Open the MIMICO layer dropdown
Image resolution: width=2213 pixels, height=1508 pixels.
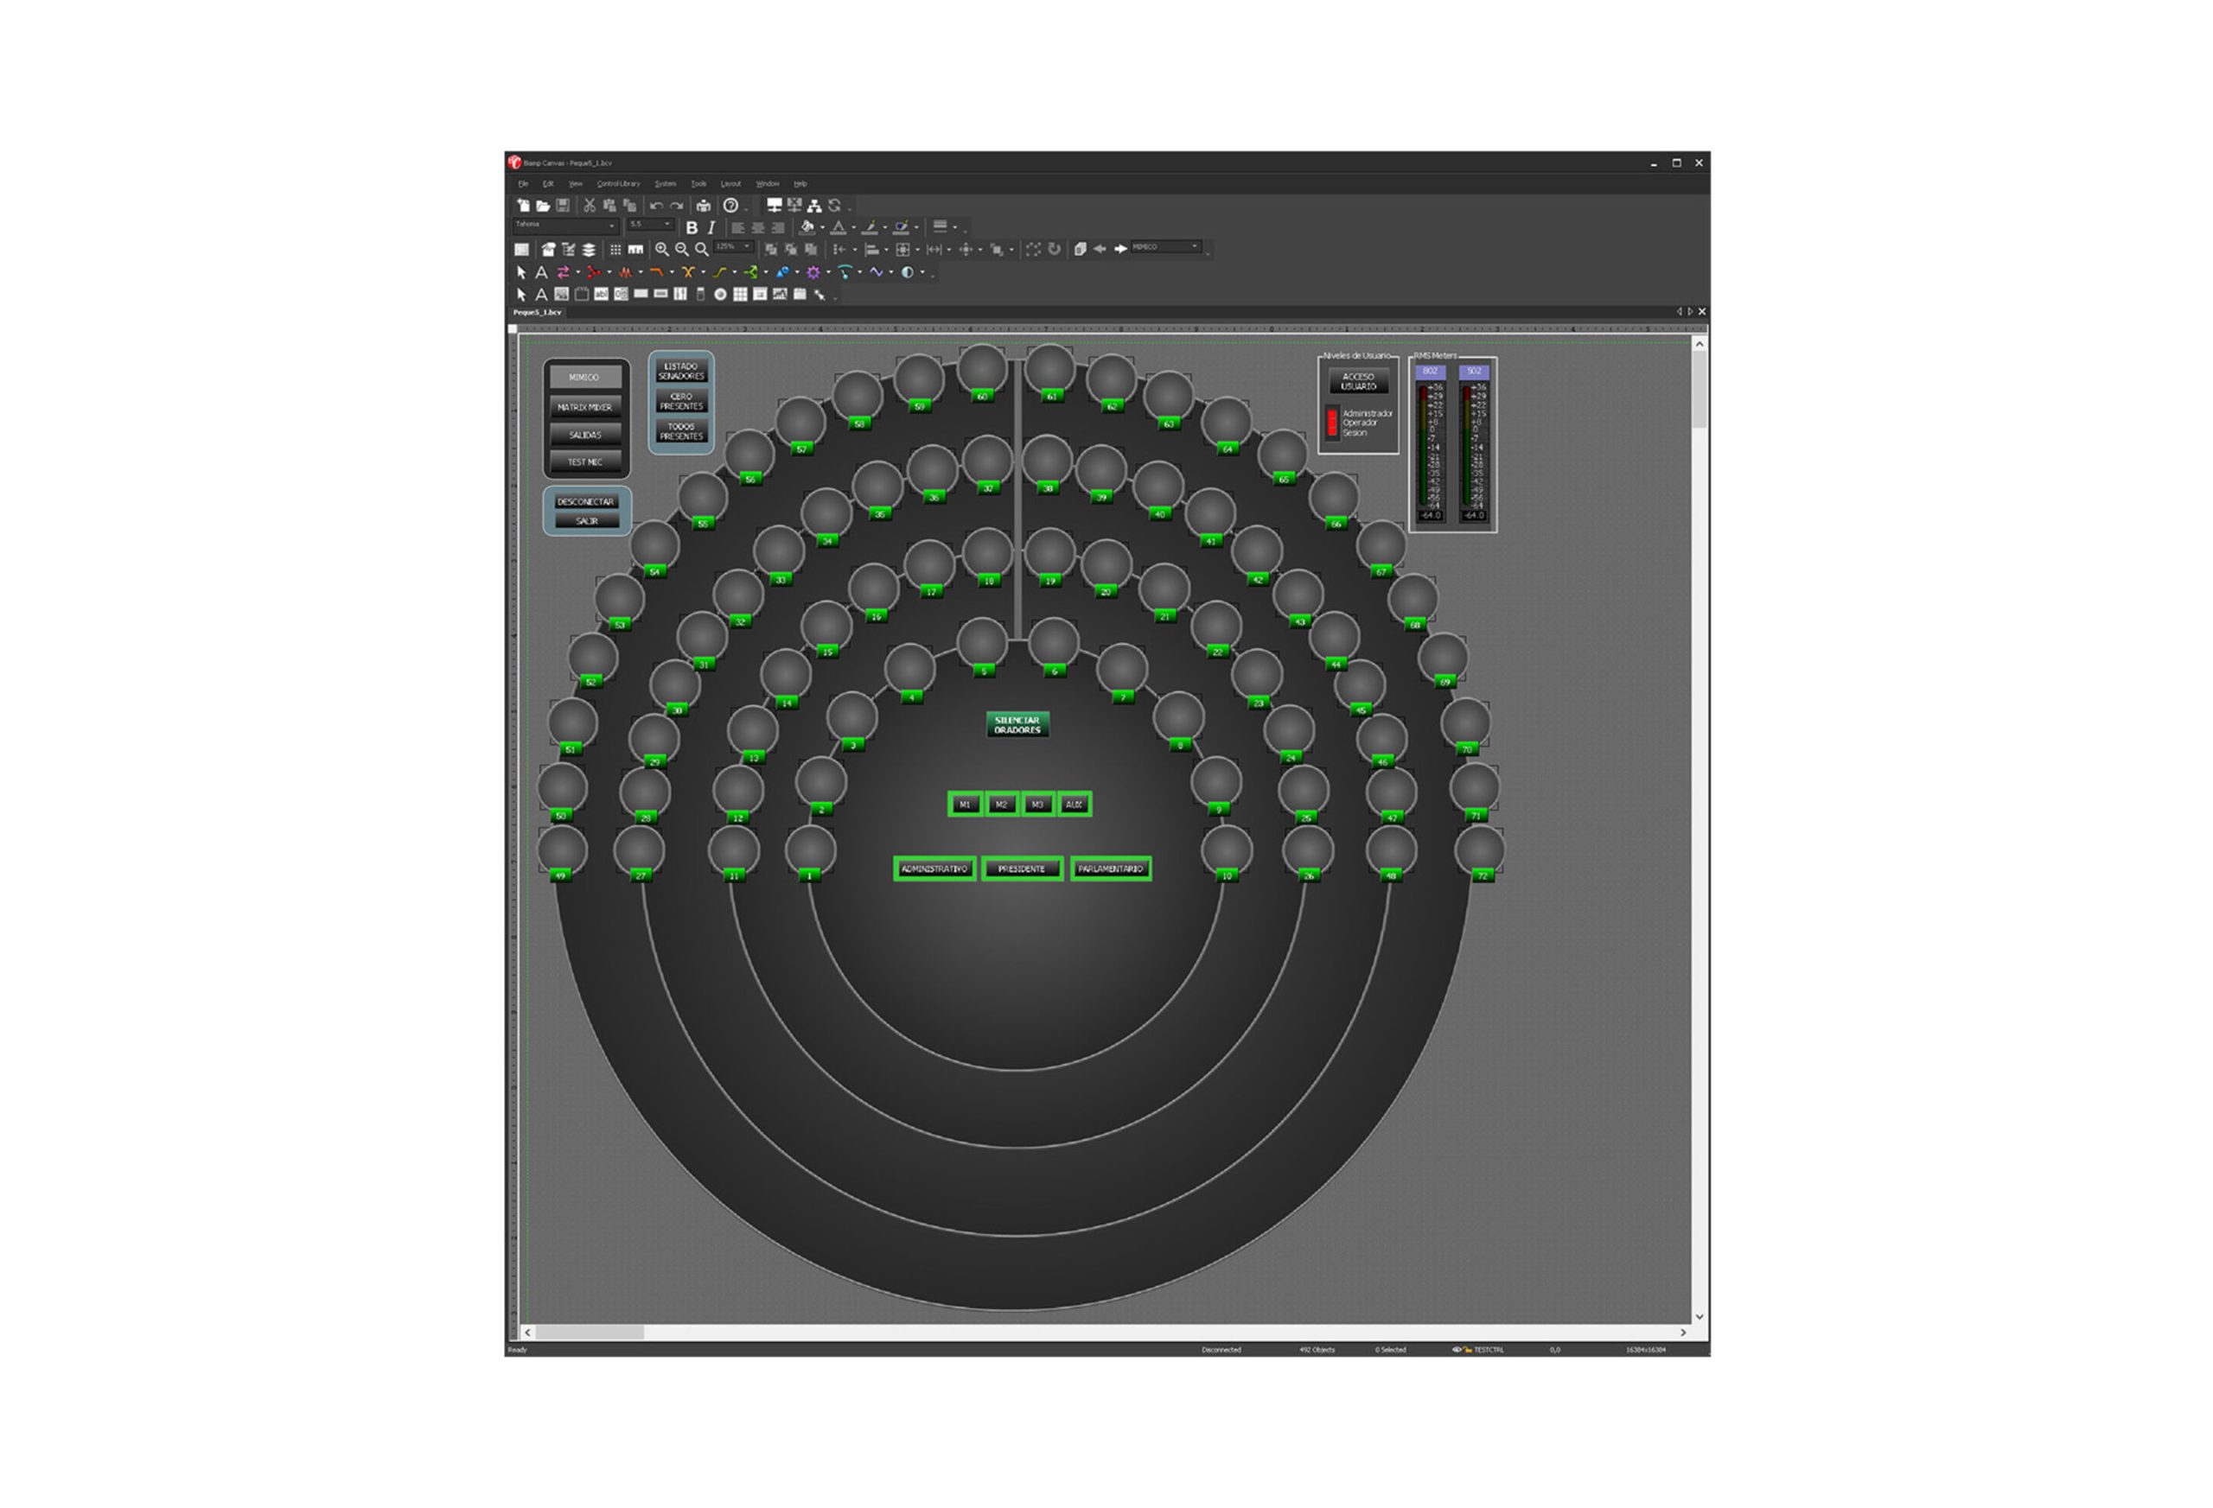(x=1194, y=247)
